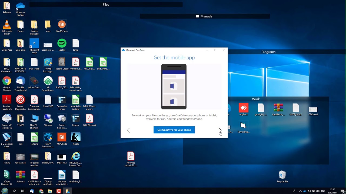Select the Canon Remote desktop icon
This screenshot has width=346, height=194.
pos(62,122)
